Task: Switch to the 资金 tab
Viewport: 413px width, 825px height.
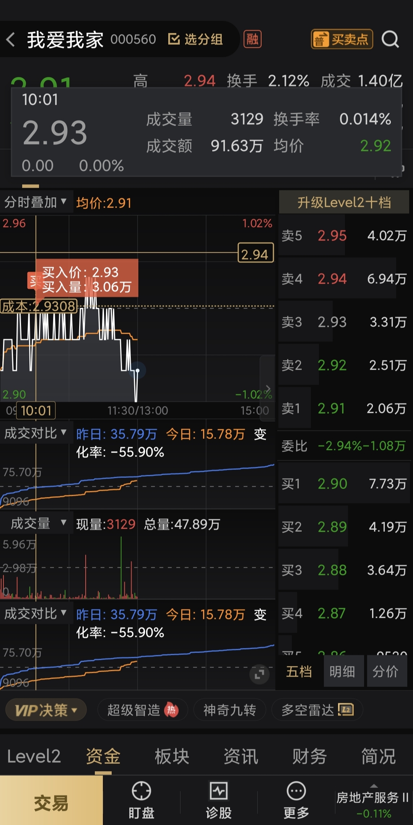Action: point(103,756)
